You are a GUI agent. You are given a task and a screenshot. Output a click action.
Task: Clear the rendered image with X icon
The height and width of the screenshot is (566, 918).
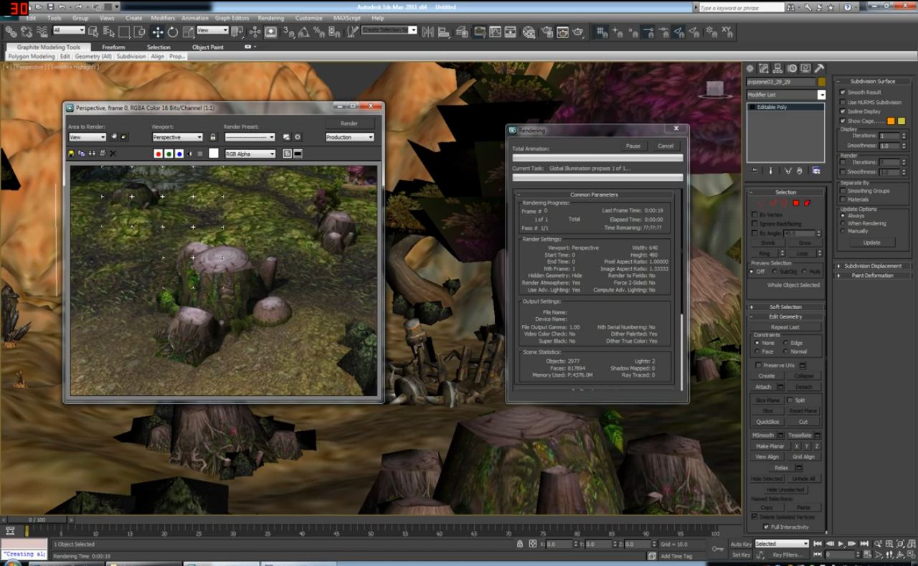tap(113, 154)
